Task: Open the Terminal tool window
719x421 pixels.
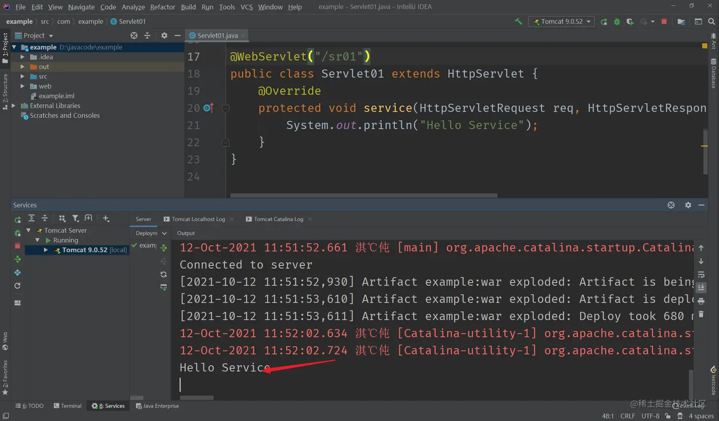Action: (68, 406)
